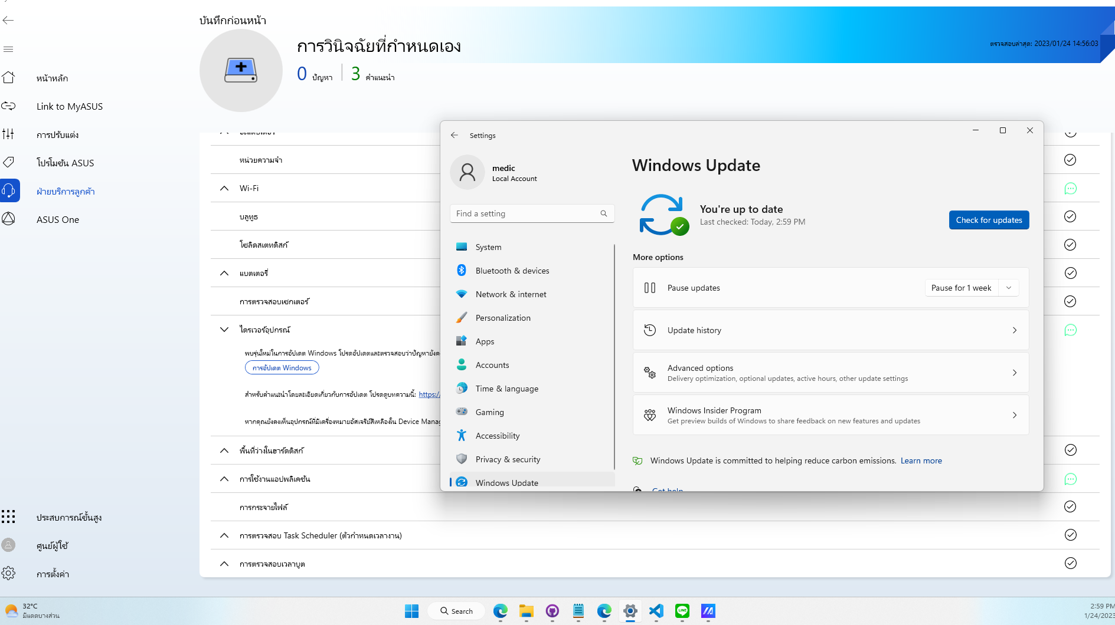Open Update history
Screen dimensions: 1115x625
coord(830,330)
